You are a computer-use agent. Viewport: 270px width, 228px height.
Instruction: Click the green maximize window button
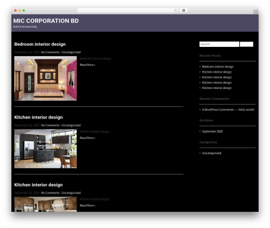[24, 10]
